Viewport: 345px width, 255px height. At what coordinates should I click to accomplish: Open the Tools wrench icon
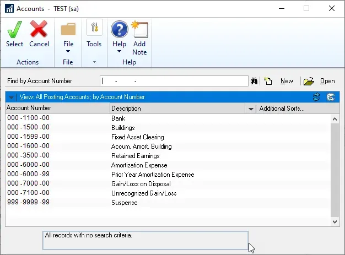94,27
